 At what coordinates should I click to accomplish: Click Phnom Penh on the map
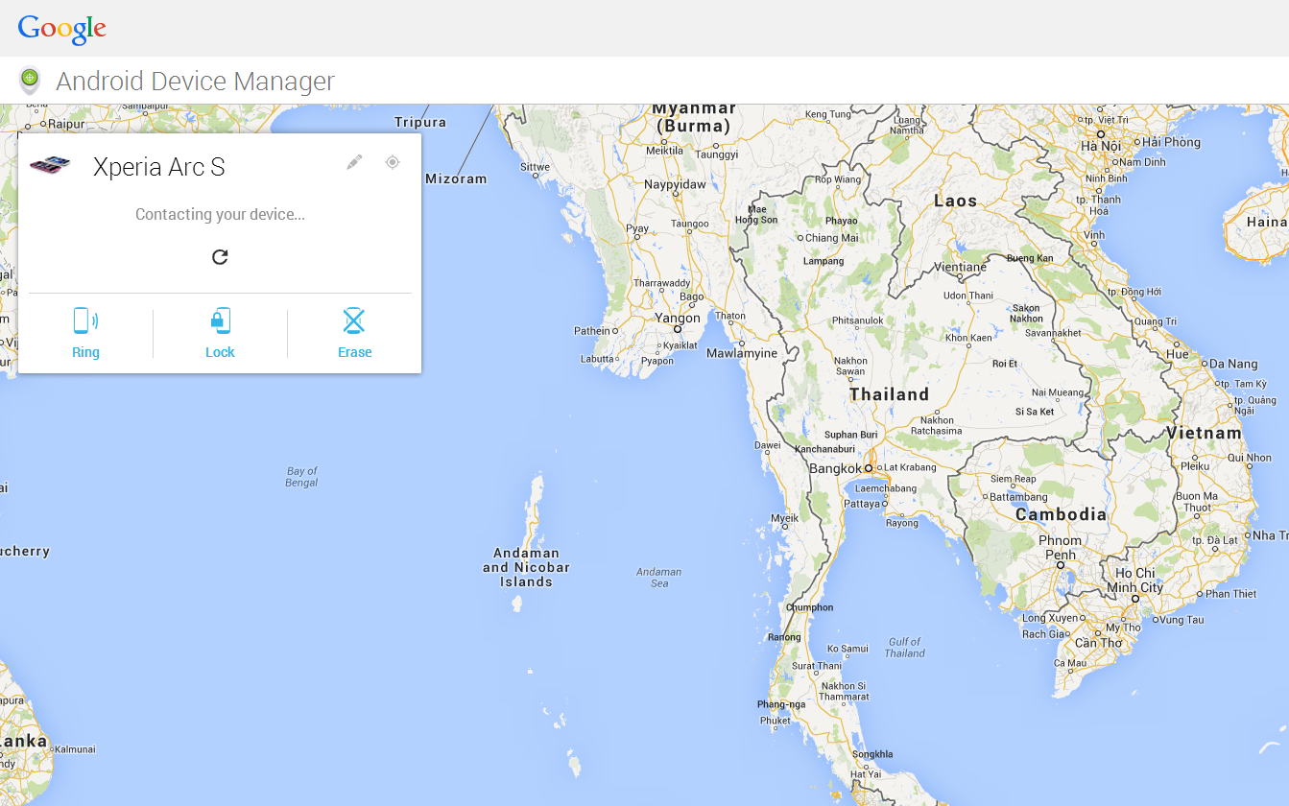coord(1060,547)
